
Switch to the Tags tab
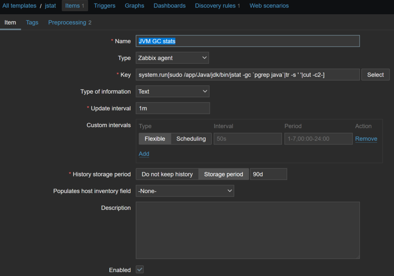(32, 22)
